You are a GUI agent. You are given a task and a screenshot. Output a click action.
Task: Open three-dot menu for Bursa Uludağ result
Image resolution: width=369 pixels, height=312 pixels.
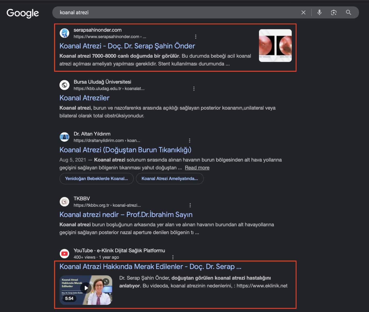pyautogui.click(x=194, y=89)
